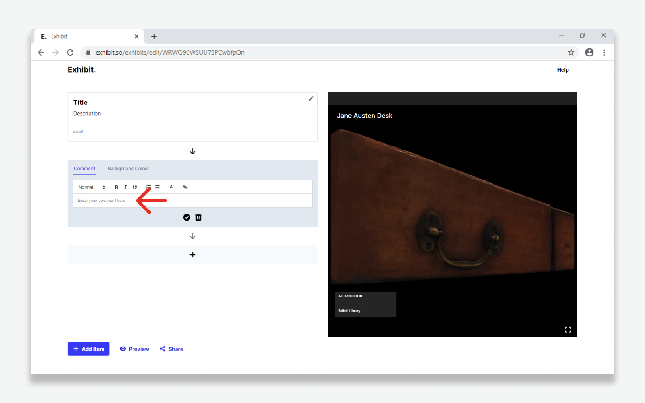
Task: Toggle blockquote formatting in comment editor
Action: (134, 187)
